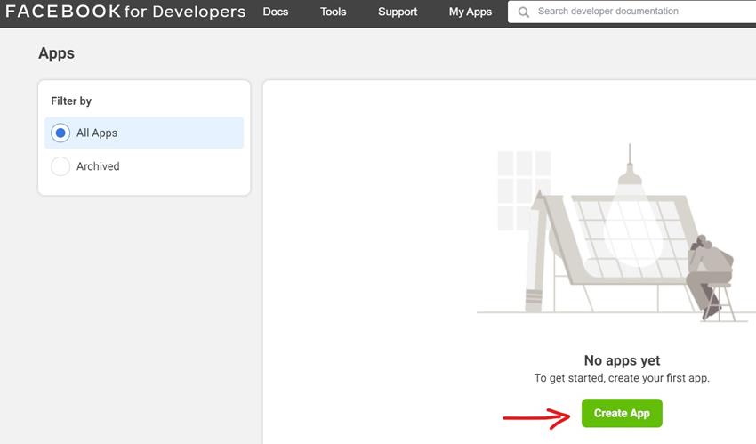Select the All Apps filter radio button
The image size is (756, 444).
[x=60, y=133]
